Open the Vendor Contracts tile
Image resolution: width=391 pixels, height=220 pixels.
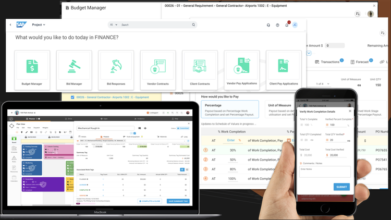click(158, 70)
